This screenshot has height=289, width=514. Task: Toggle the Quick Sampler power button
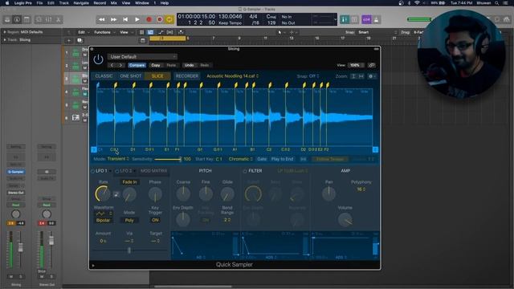98,59
